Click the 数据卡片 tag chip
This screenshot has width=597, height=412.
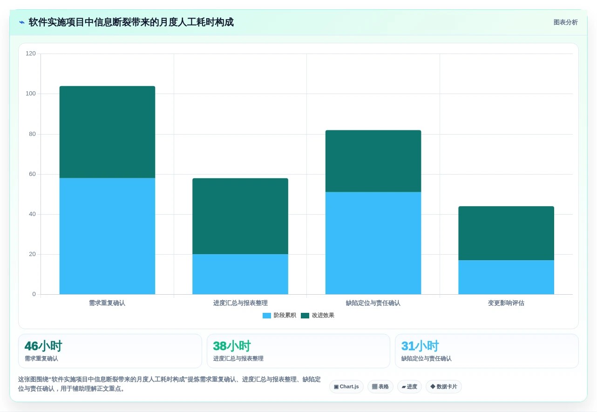coord(444,386)
